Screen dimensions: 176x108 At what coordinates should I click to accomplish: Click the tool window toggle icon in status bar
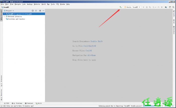[2, 106]
